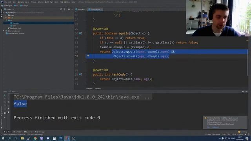Viewport: 251px width, 141px height.
Task: Select the Main tab in Run panel
Action: click(13, 92)
